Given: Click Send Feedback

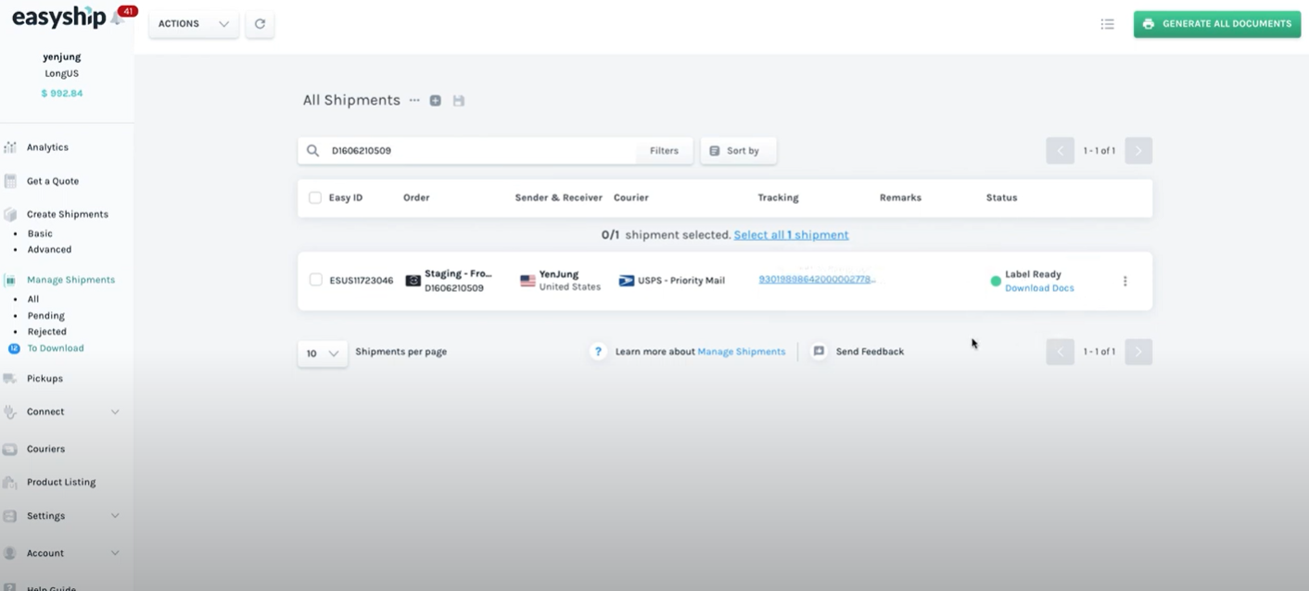Looking at the screenshot, I should click(x=870, y=352).
